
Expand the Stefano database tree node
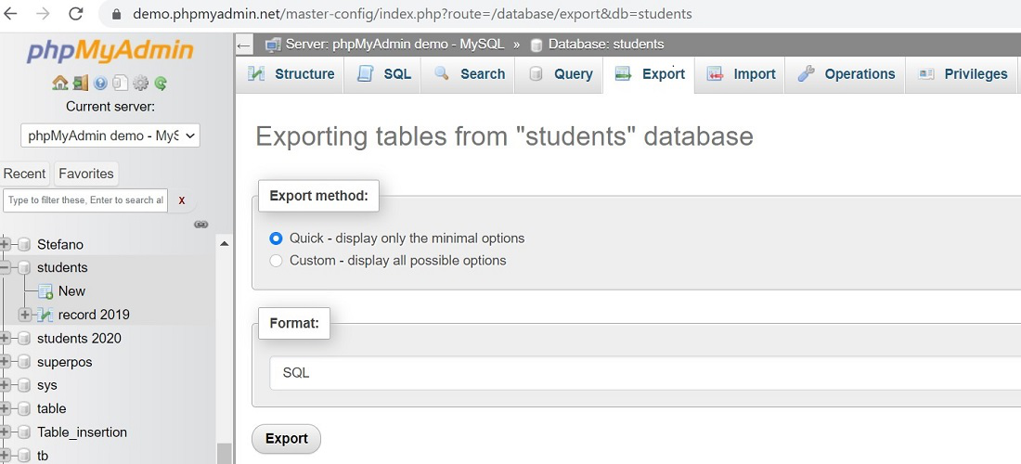pyautogui.click(x=6, y=245)
